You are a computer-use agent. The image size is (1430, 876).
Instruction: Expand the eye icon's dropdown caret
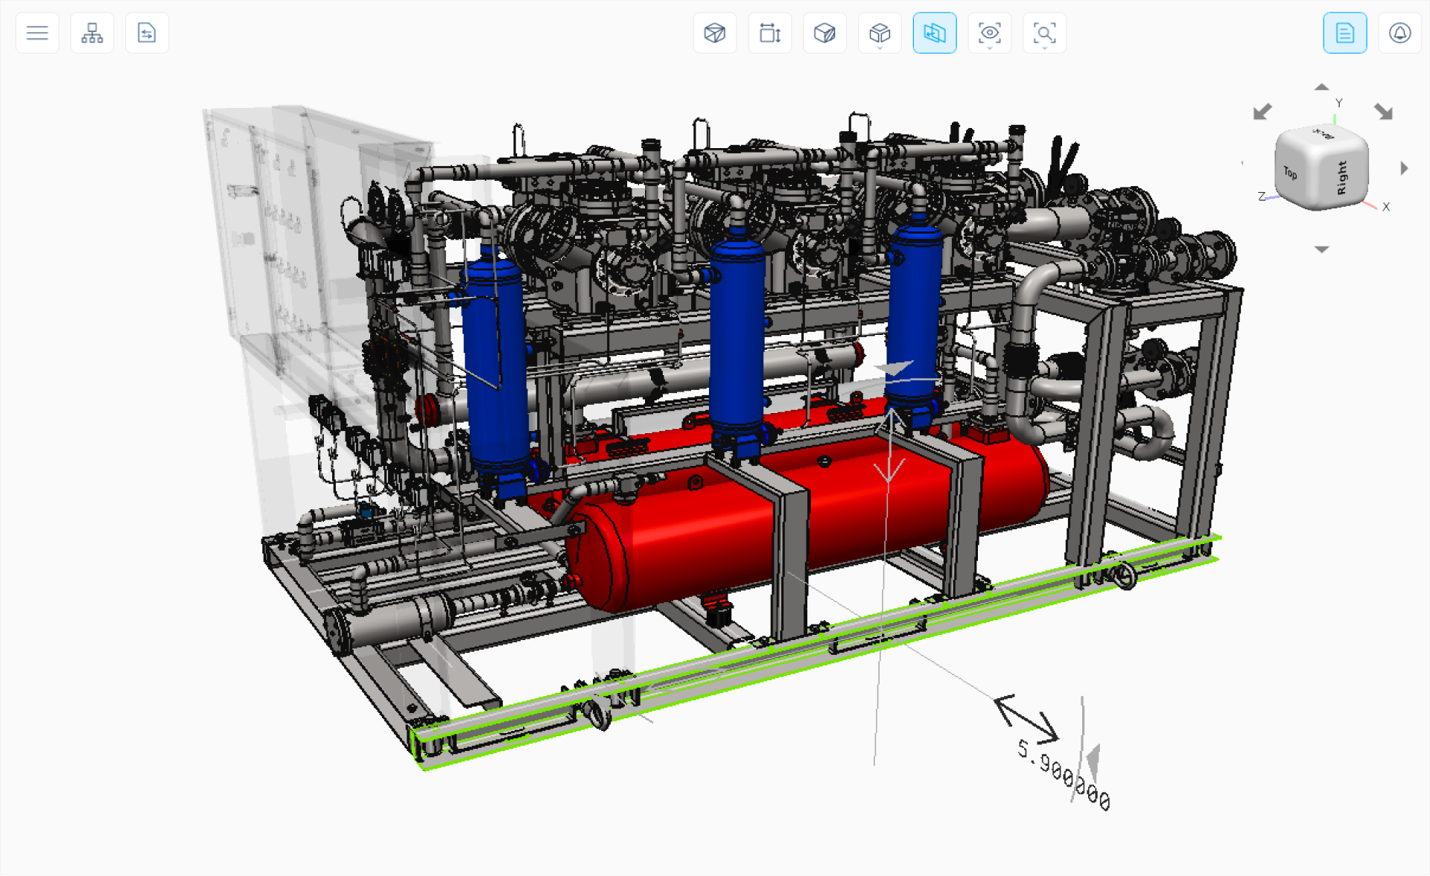(990, 48)
